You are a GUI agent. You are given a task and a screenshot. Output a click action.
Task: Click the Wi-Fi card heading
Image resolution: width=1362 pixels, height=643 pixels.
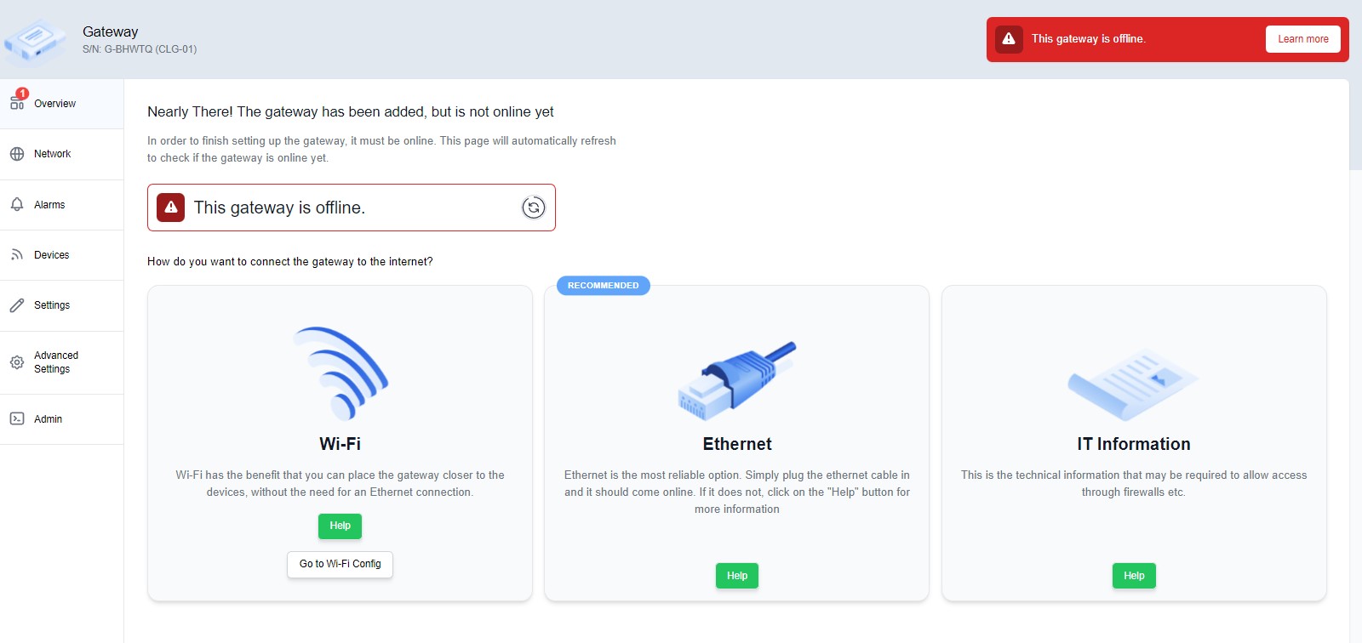(x=340, y=444)
